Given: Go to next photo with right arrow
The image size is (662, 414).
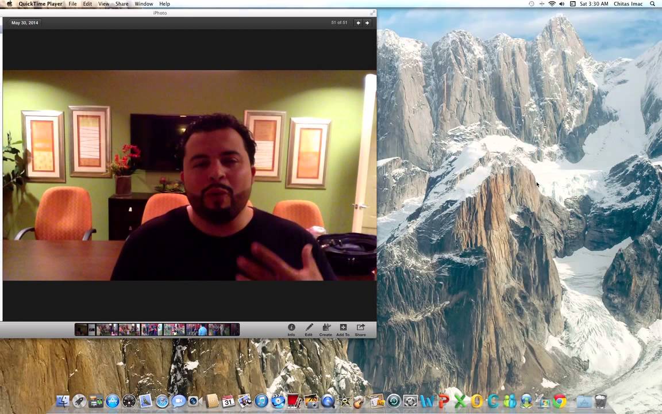Looking at the screenshot, I should click(367, 23).
